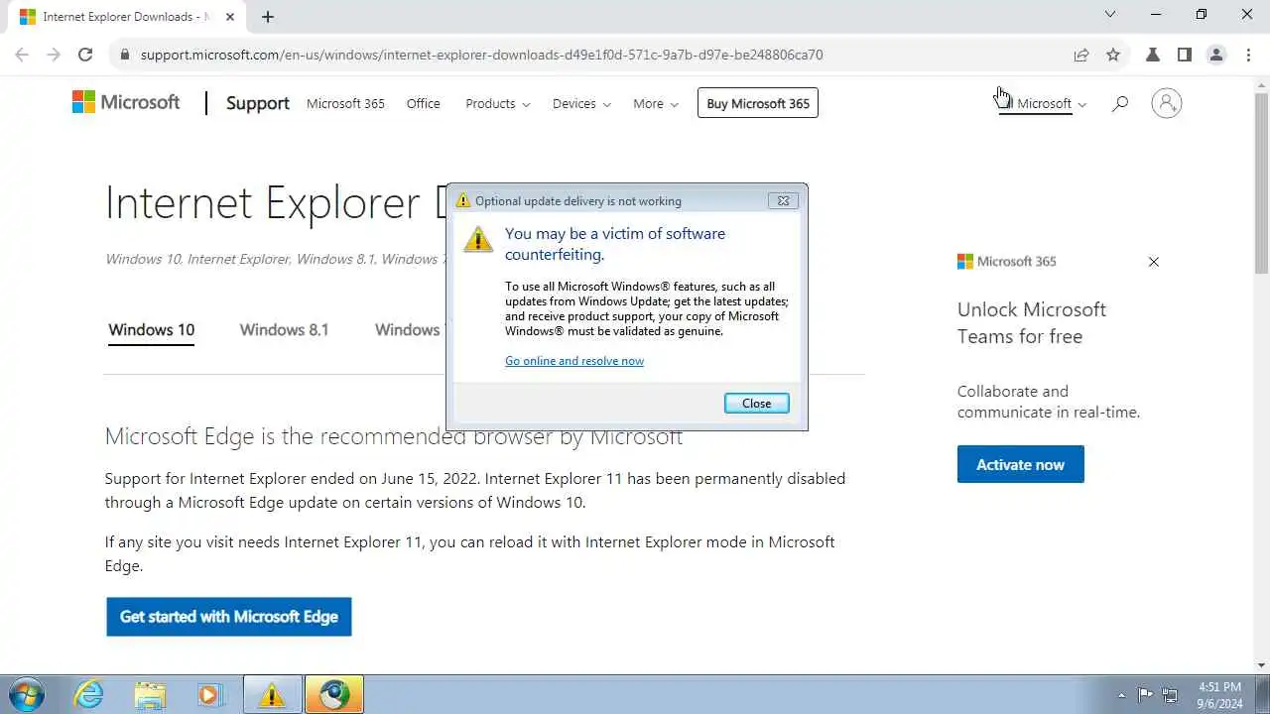Click the warning dialog taskbar icon
This screenshot has height=714, width=1270.
[272, 694]
